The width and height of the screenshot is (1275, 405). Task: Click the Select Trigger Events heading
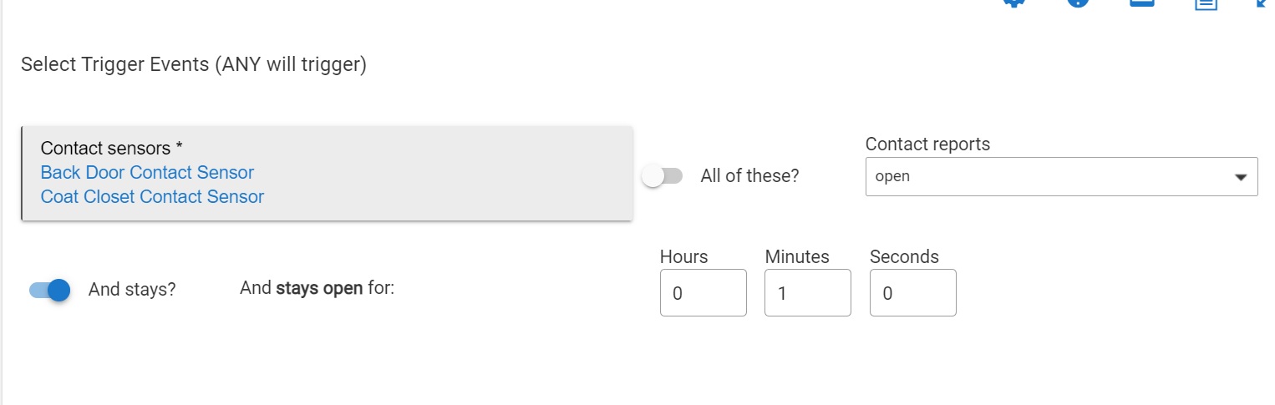194,64
